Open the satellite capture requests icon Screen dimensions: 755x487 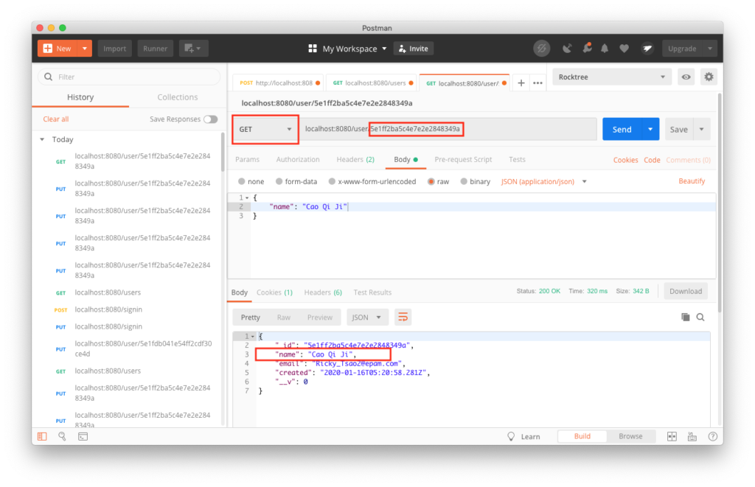click(567, 49)
